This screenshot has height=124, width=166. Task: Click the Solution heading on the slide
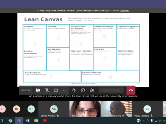(52, 27)
